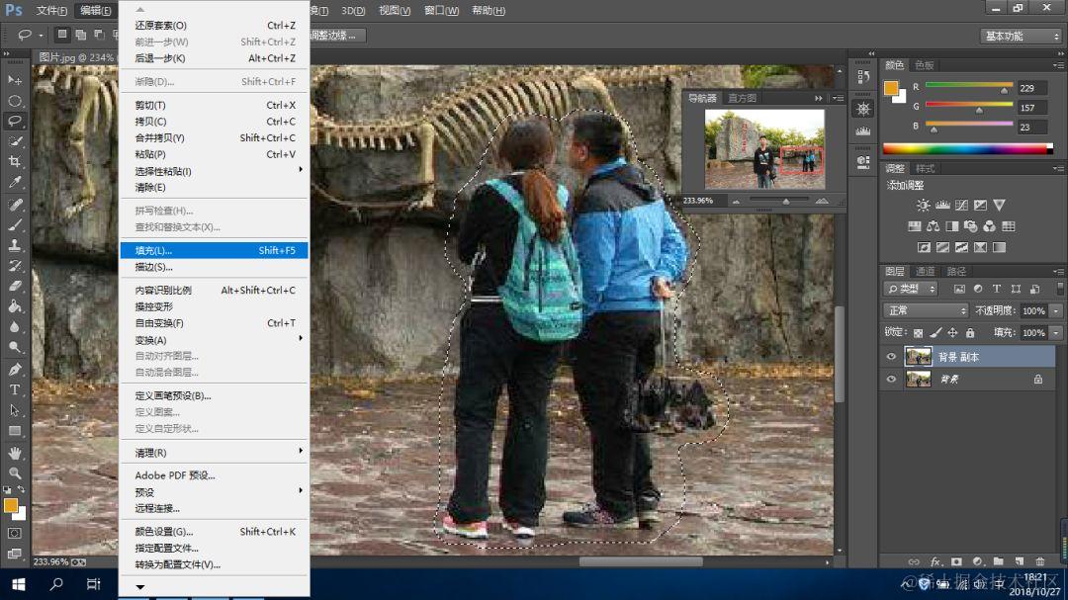The height and width of the screenshot is (600, 1068).
Task: Select the Quick Selection tool
Action: click(x=14, y=141)
